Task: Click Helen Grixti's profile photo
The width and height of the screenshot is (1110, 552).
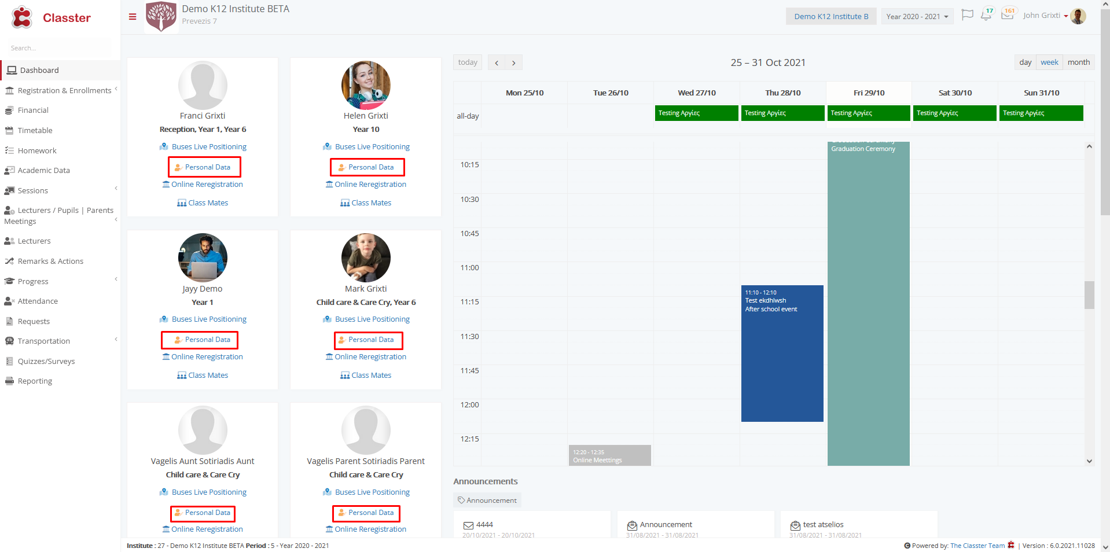Action: click(366, 85)
